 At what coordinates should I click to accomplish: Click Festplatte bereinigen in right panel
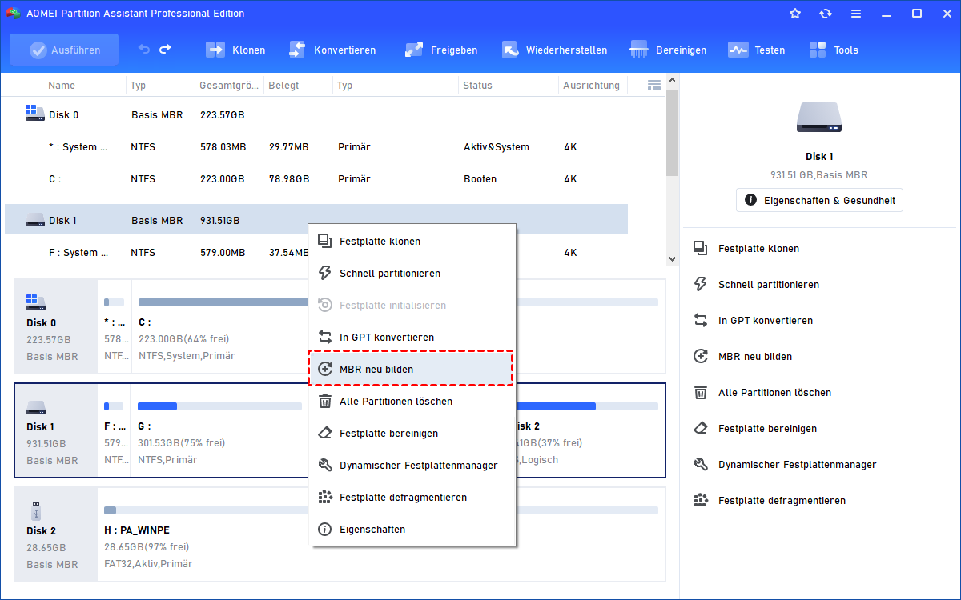[767, 429]
